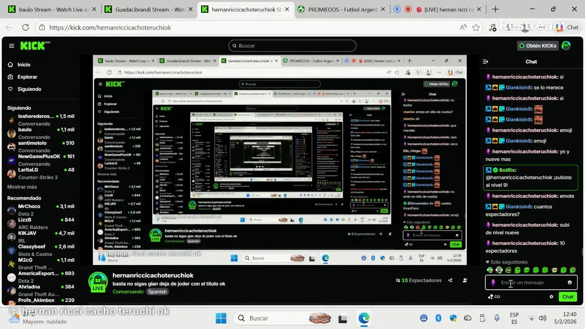Screen dimensions: 585x329
Task: Click the pink microphone chat identity icon
Action: pyautogui.click(x=493, y=282)
